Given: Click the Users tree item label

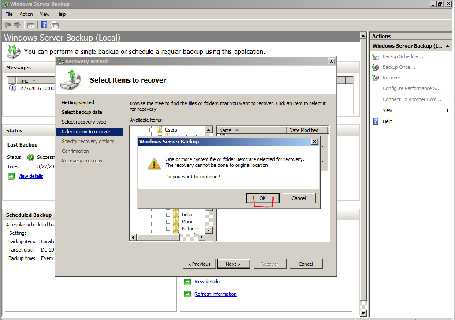Looking at the screenshot, I should [x=171, y=130].
